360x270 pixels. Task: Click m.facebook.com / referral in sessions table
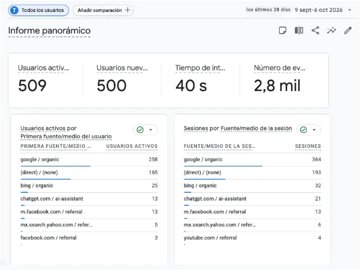click(x=215, y=212)
